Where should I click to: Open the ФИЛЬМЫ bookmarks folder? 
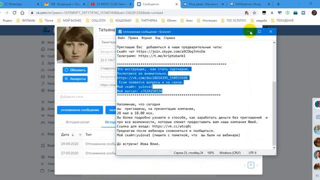25,20
